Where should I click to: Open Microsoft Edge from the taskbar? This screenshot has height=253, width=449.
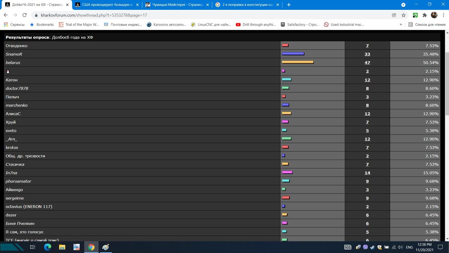click(48, 247)
